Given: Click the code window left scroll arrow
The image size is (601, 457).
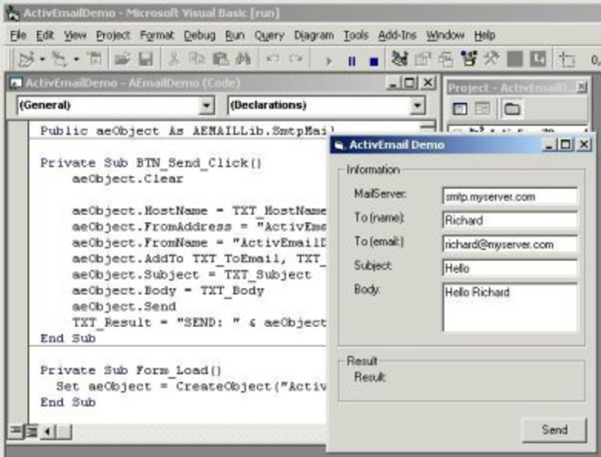Looking at the screenshot, I should [x=48, y=432].
